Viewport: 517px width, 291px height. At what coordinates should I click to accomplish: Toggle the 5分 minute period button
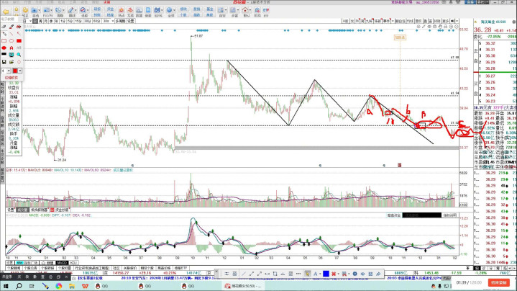tap(70, 22)
